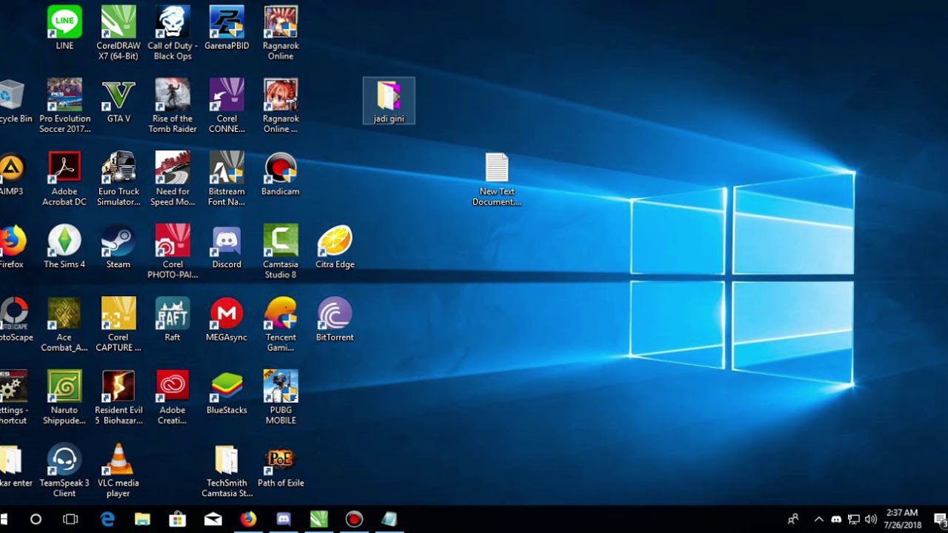948x533 pixels.
Task: Open the Mail app on taskbar
Action: 213,520
